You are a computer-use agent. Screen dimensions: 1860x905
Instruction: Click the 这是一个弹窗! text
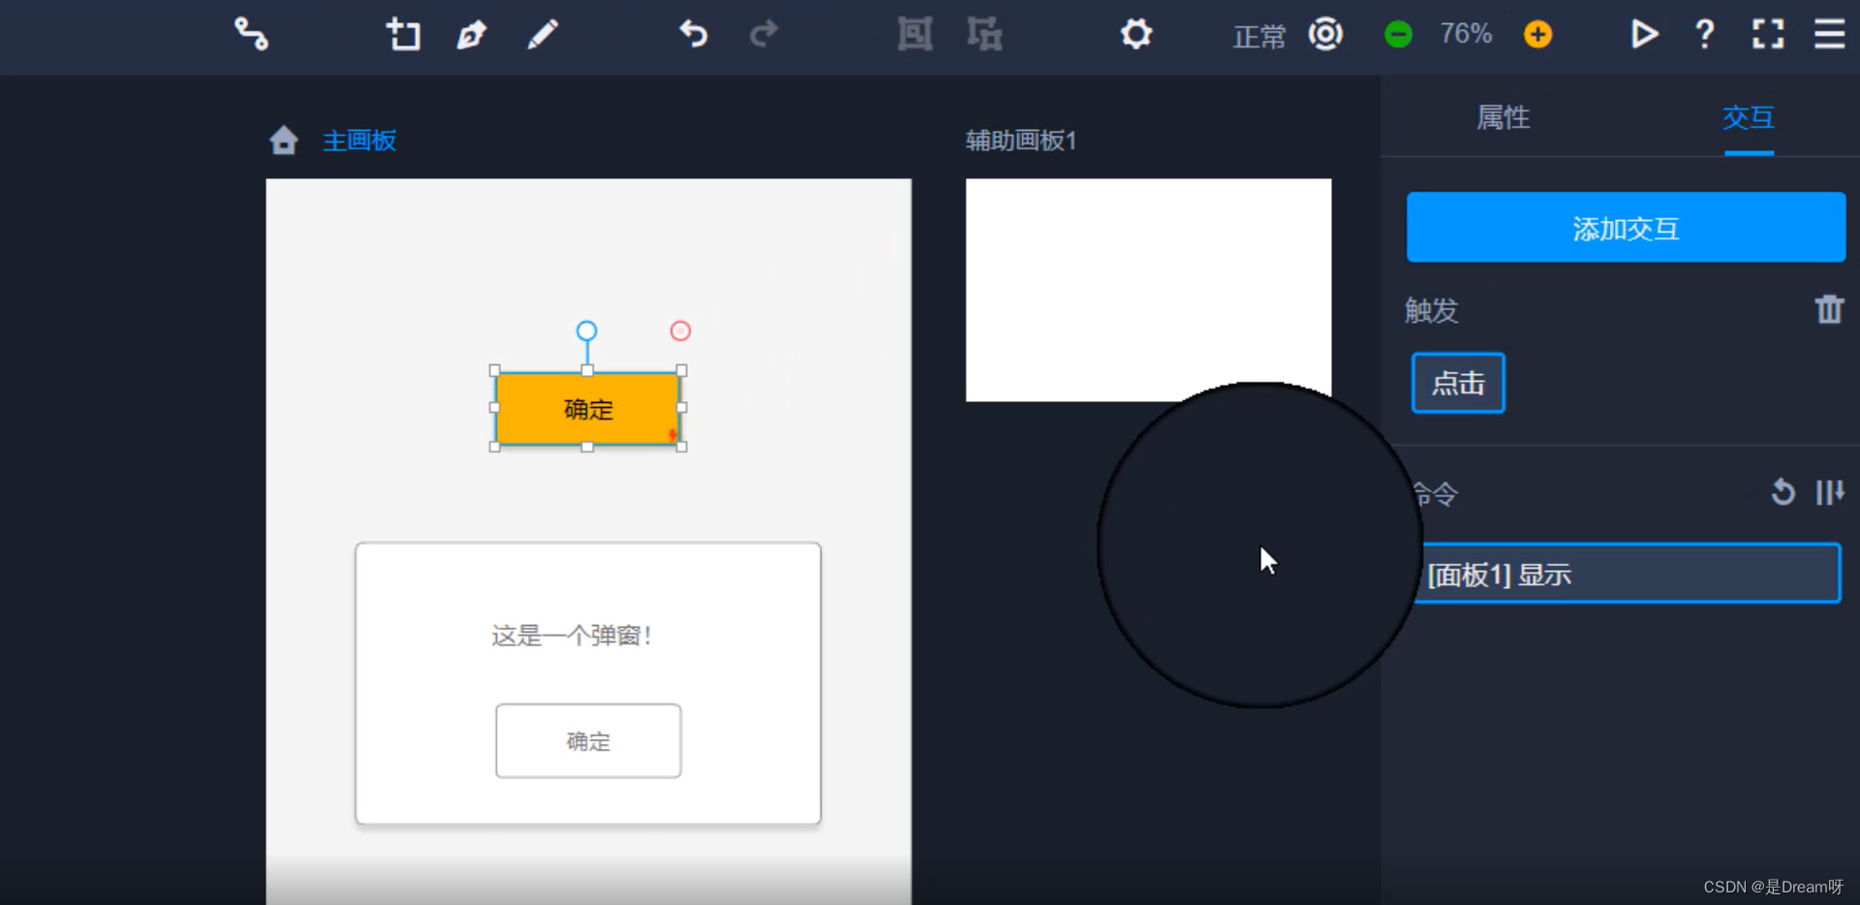point(572,636)
